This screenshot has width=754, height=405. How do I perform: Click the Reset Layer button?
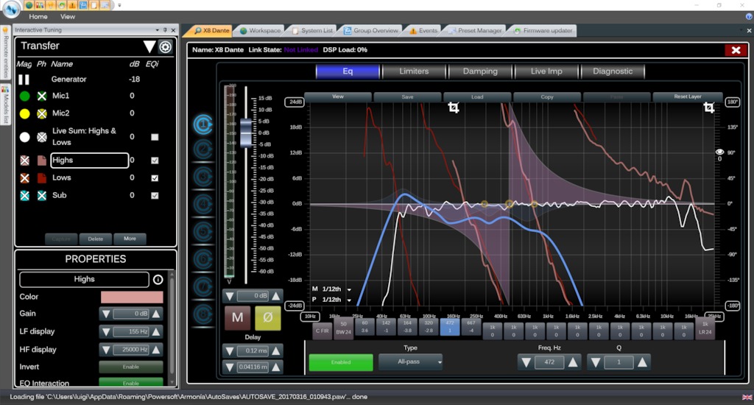tap(687, 96)
